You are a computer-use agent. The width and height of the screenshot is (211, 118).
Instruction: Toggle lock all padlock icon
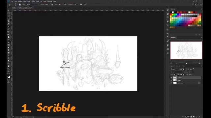pos(183,75)
